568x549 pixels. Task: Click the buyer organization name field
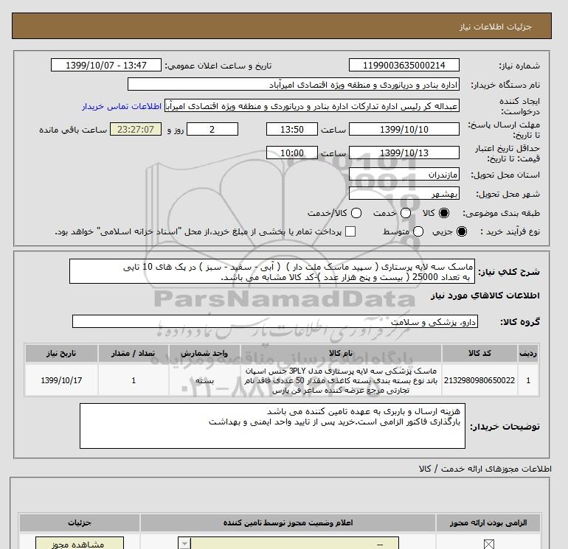(294, 84)
